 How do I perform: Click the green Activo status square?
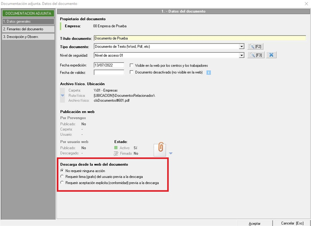point(116,148)
